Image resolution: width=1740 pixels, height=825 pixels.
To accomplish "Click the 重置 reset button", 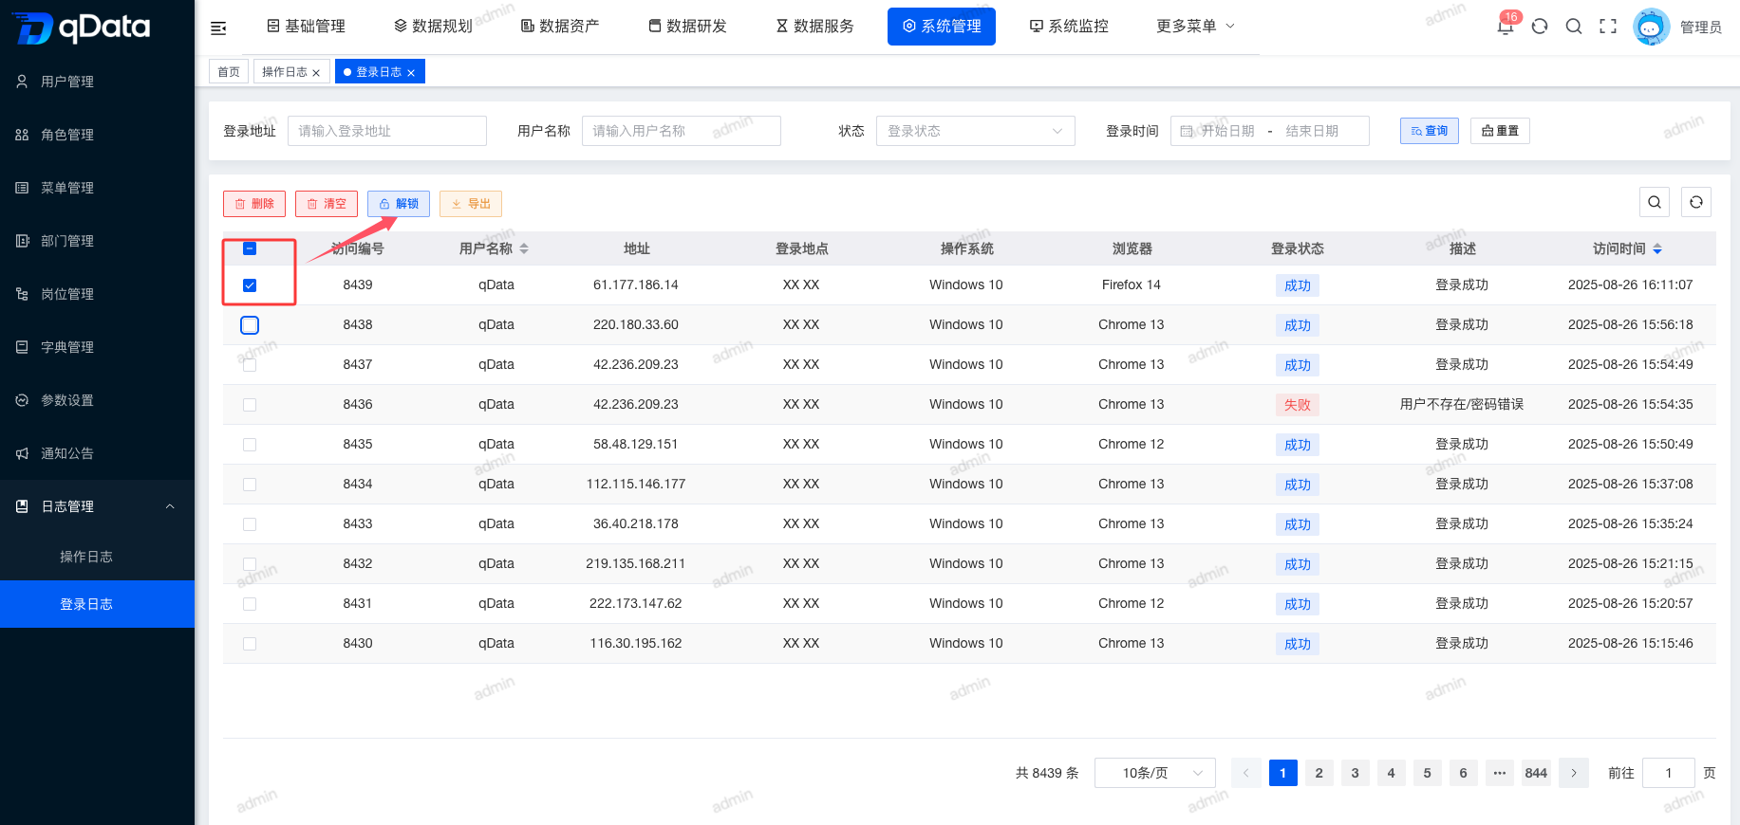I will pos(1500,131).
